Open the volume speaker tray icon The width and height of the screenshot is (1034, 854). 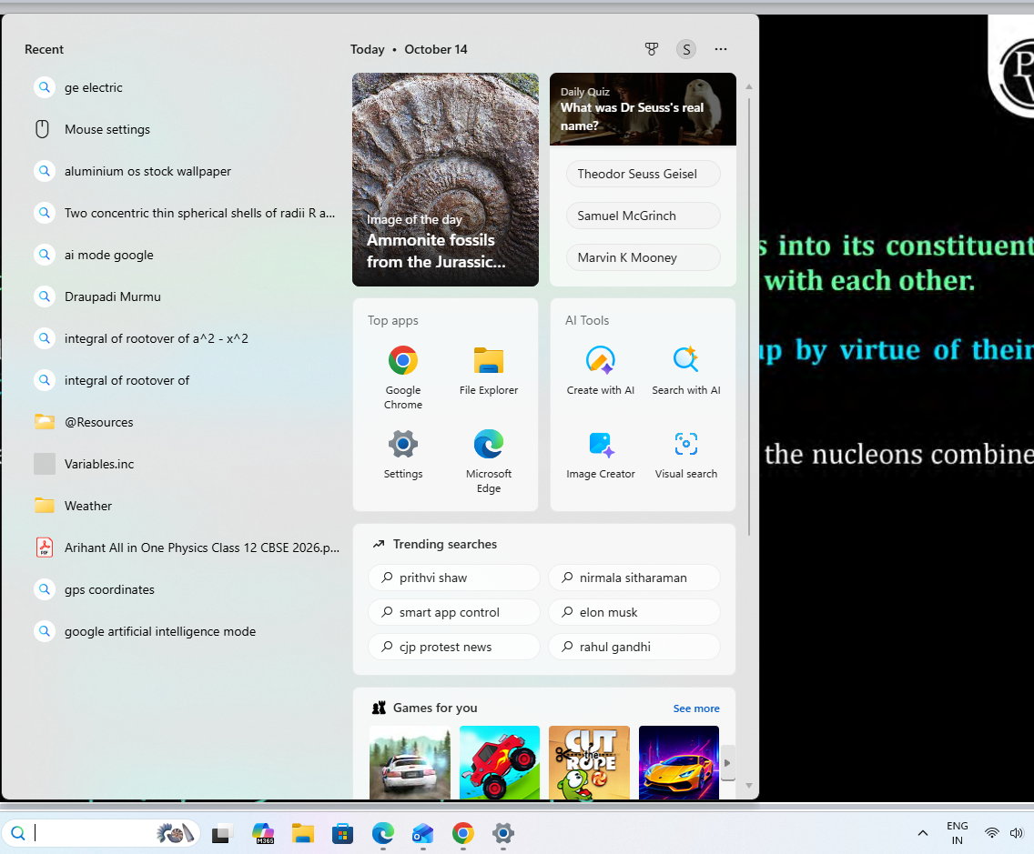[x=1016, y=834]
